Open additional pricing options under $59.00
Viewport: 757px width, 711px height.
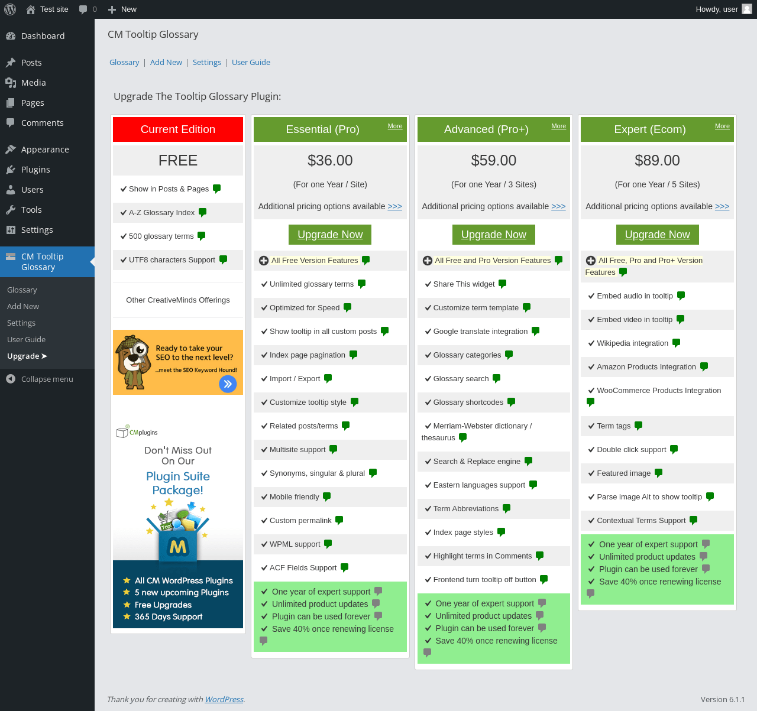coord(558,206)
